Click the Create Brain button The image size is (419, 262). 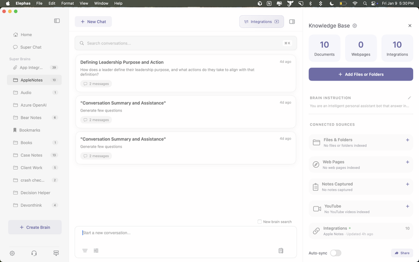click(35, 227)
